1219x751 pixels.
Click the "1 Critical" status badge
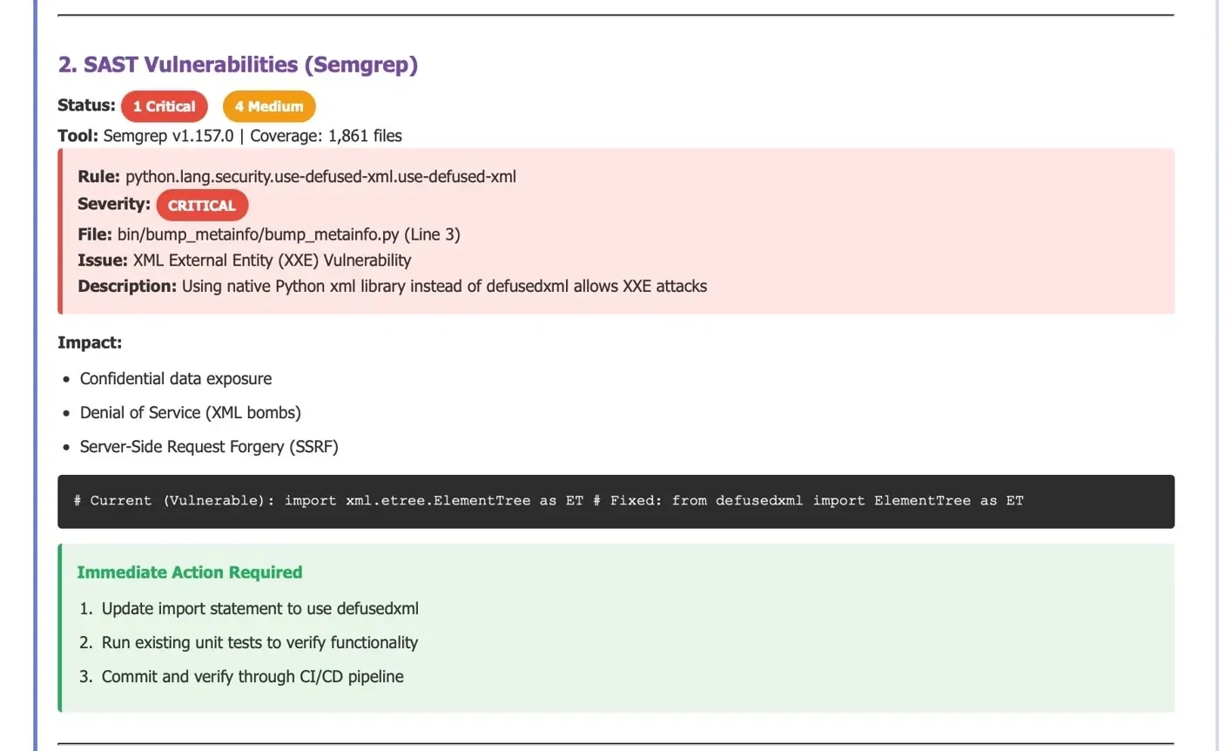click(165, 106)
